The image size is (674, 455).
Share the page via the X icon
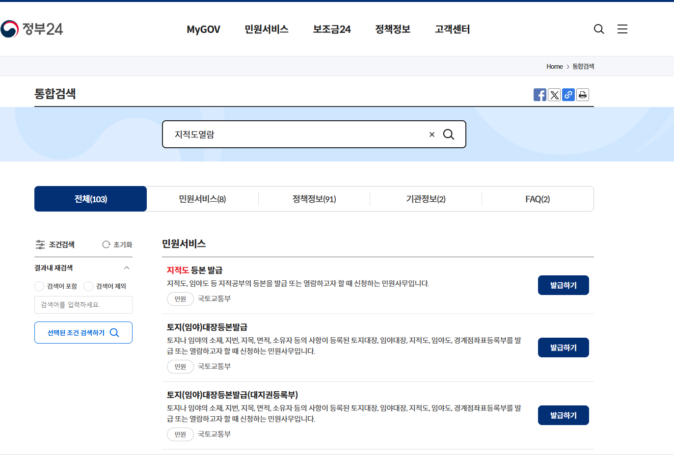tap(554, 94)
